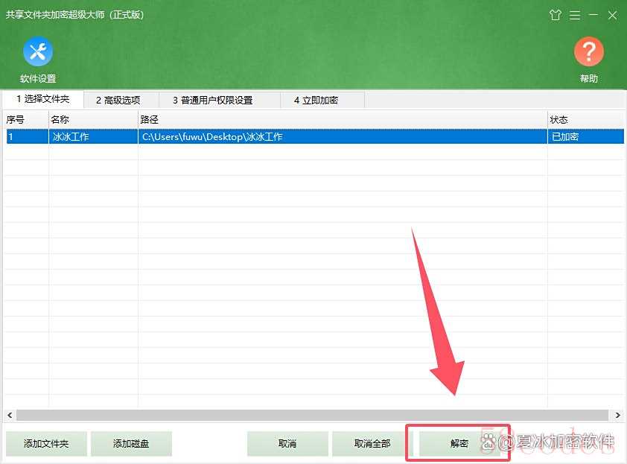Viewport: 627px width, 464px height.
Task: Click the 已加密 status cell
Action: (x=585, y=136)
